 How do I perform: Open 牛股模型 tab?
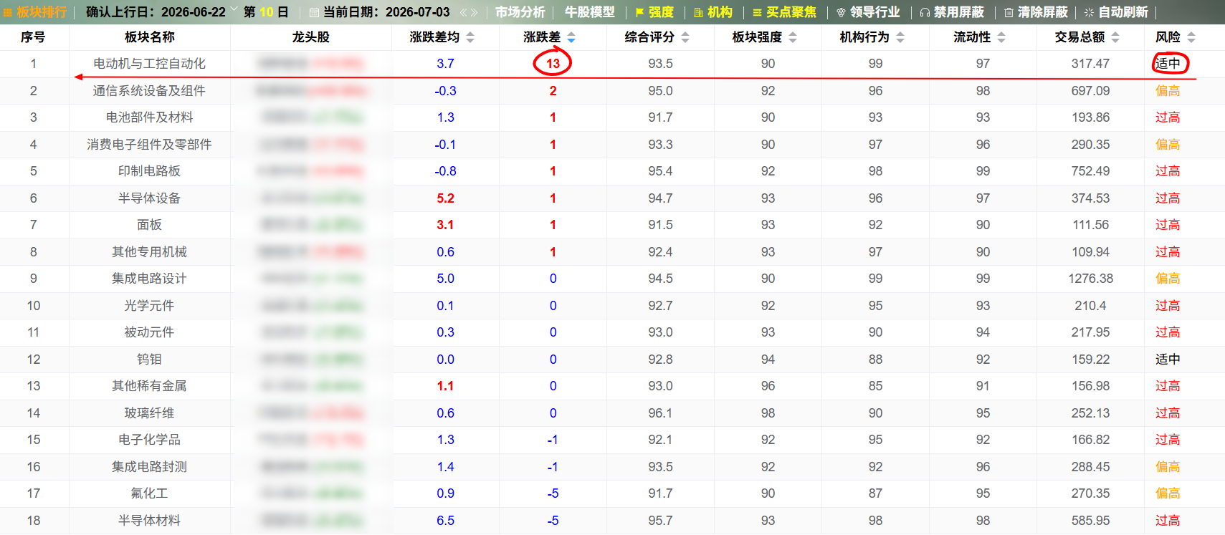[590, 12]
